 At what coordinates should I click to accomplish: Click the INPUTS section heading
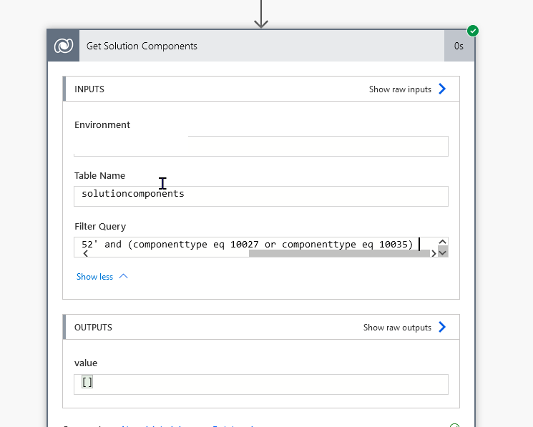pos(89,89)
